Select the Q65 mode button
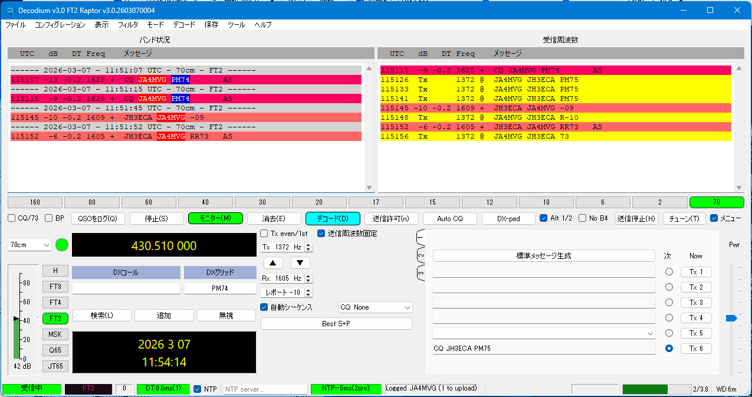The height and width of the screenshot is (397, 752). [x=55, y=350]
